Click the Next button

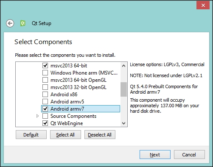tap(155, 155)
